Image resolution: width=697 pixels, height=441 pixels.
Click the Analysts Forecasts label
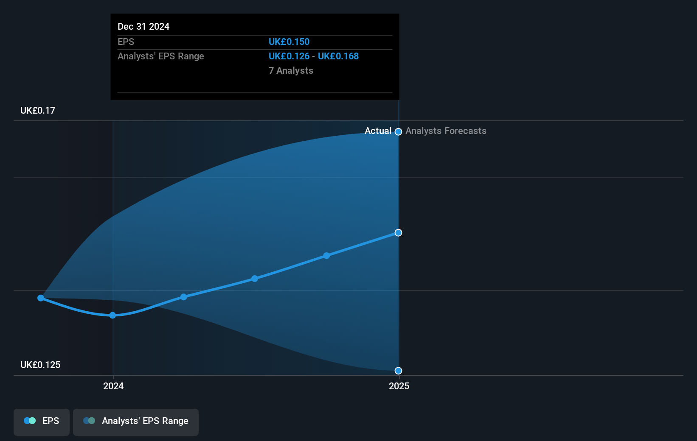pos(446,131)
